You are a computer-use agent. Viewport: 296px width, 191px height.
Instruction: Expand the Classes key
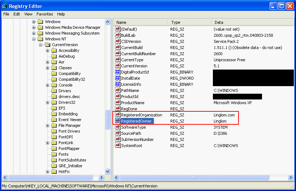pyautogui.click(x=48, y=68)
